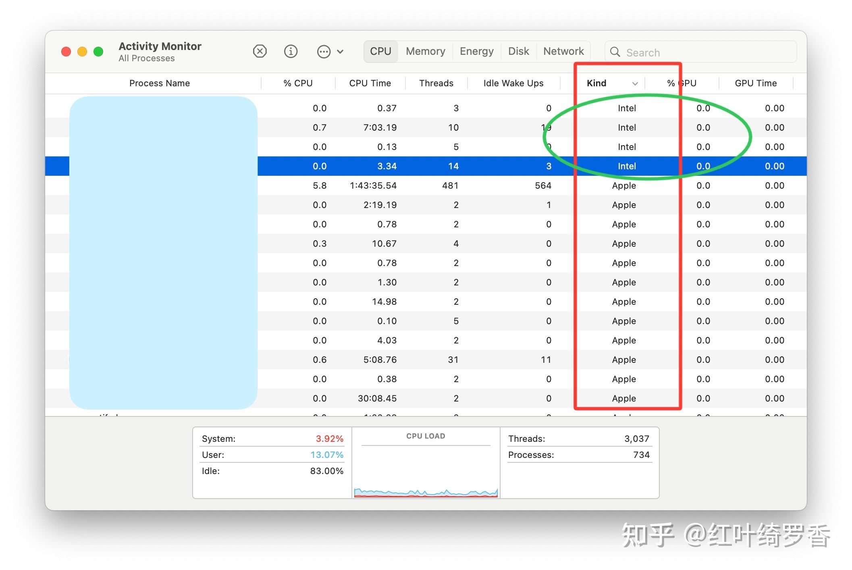Click the Network view selector
Viewport: 852px width, 570px height.
point(563,51)
